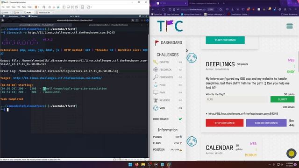299x168 pixels.
Task: Open File Explorer from the taskbar
Action: (x=143, y=165)
